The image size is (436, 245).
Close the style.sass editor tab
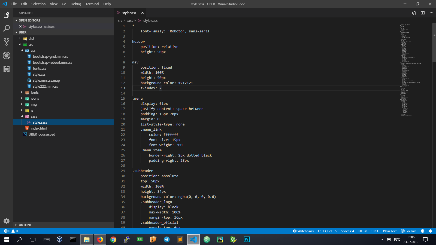tap(142, 13)
